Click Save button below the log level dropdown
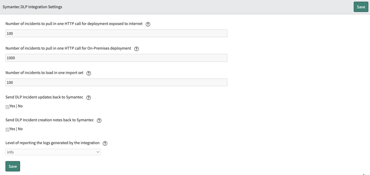Image resolution: width=370 pixels, height=175 pixels. coord(13,166)
